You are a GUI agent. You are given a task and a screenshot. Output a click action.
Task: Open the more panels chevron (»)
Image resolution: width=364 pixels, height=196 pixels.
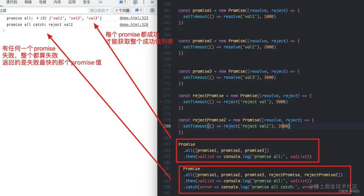[101, 3]
